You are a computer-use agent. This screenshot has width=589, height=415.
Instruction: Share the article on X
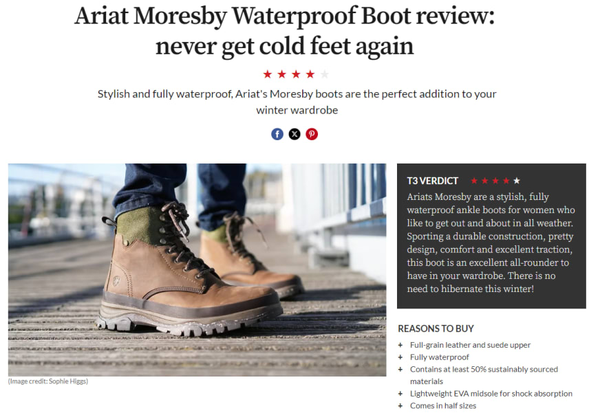[x=294, y=134]
